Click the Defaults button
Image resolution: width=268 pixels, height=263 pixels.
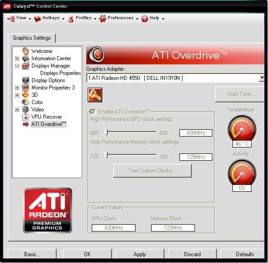click(x=245, y=254)
